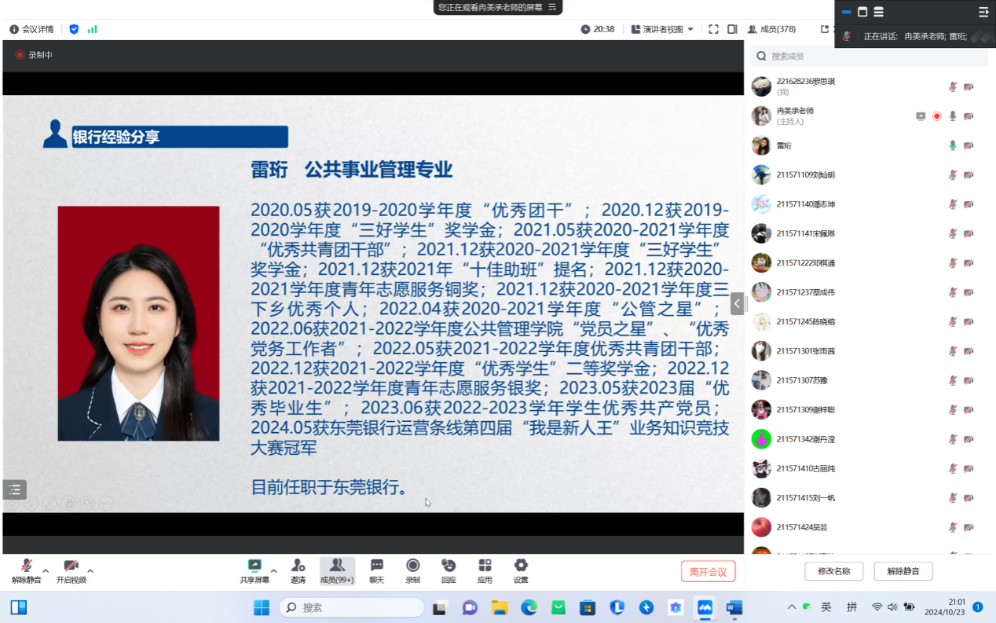The height and width of the screenshot is (623, 996).
Task: Open the 会议详情 meeting info item
Action: click(31, 29)
